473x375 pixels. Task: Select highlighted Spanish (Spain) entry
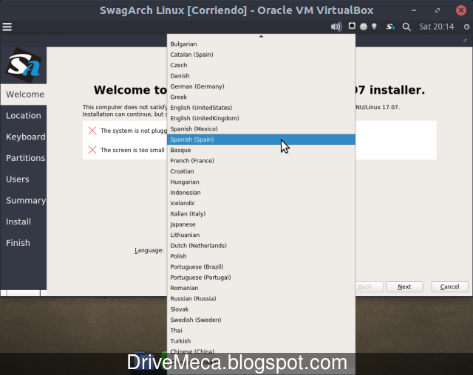pos(261,140)
